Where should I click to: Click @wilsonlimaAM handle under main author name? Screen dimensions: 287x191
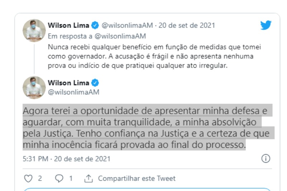click(x=74, y=92)
